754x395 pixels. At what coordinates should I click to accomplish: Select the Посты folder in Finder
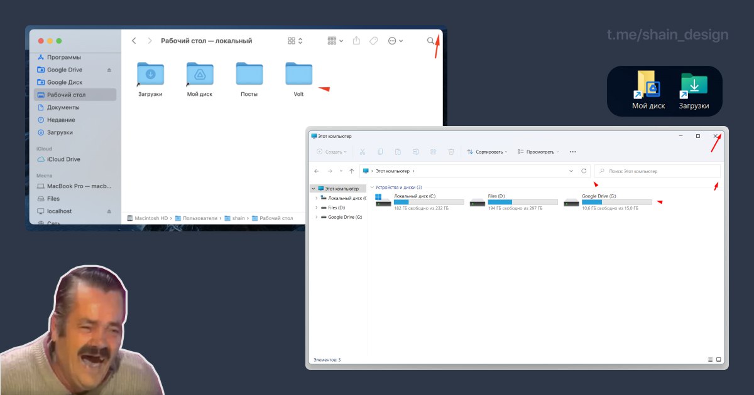click(249, 79)
